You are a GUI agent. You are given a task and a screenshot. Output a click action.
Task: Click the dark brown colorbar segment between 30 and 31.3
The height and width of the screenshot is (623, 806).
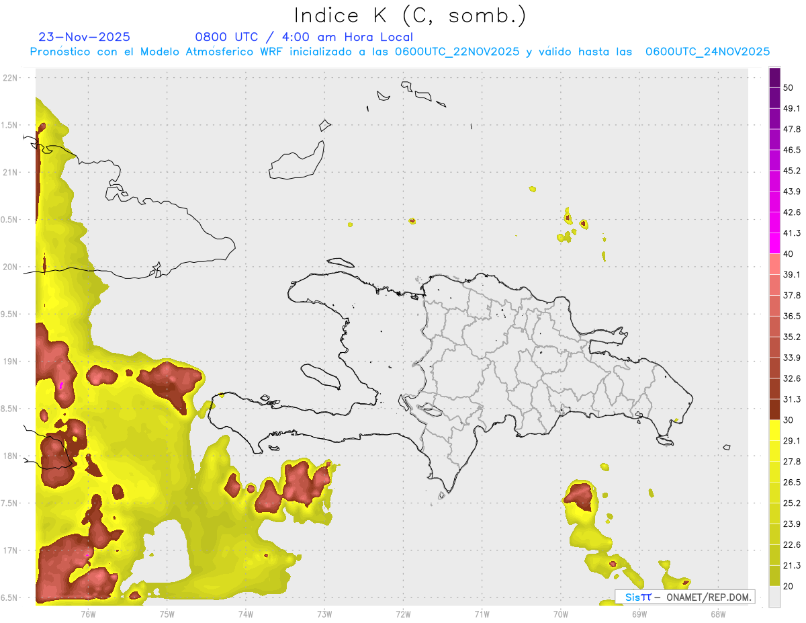[774, 409]
